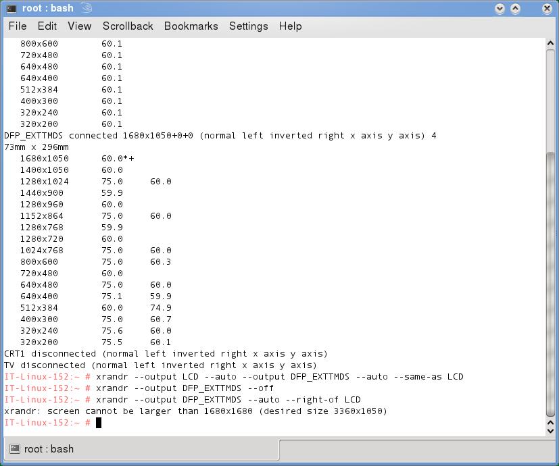Click the empty tab bar area beside bash tab

pyautogui.click(x=416, y=449)
